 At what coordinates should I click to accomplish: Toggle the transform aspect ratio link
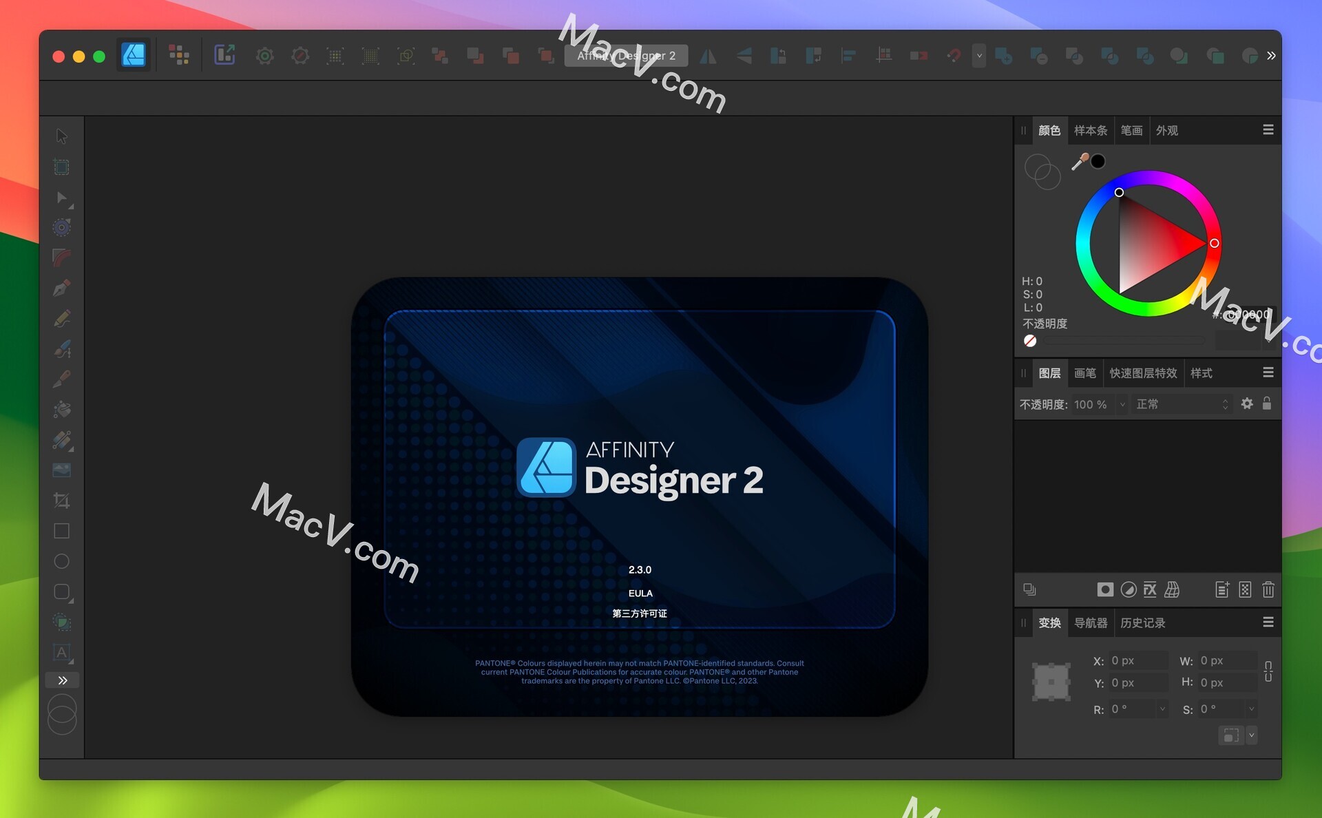[x=1268, y=671]
